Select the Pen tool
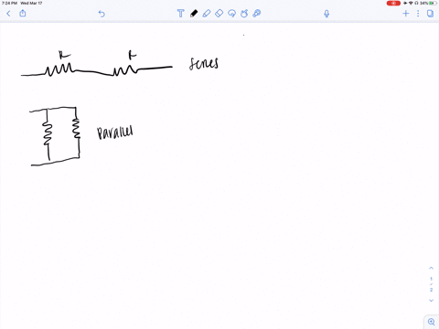The image size is (439, 329). click(194, 14)
